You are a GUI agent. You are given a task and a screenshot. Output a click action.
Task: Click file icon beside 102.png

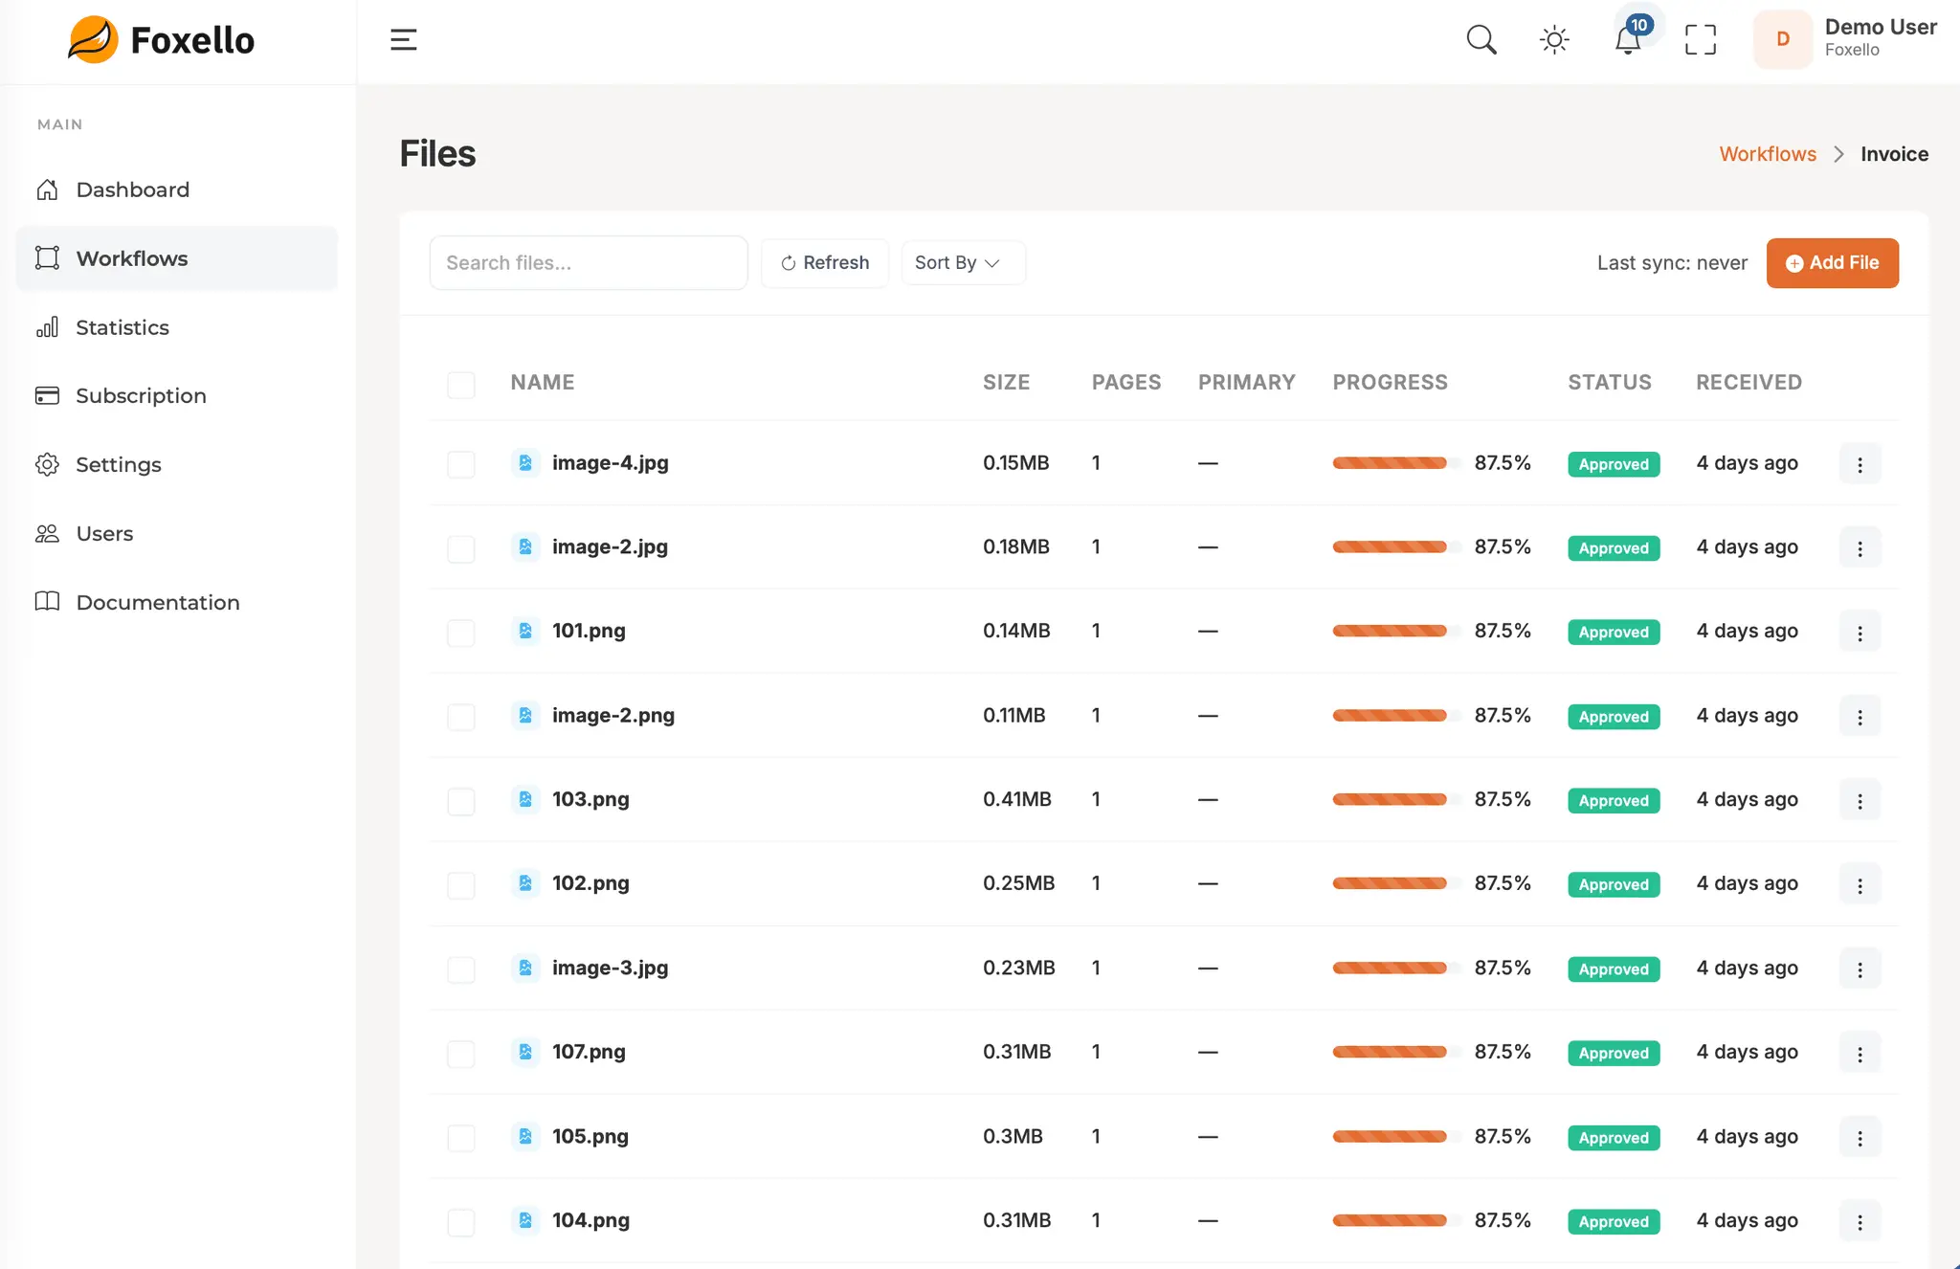tap(525, 883)
